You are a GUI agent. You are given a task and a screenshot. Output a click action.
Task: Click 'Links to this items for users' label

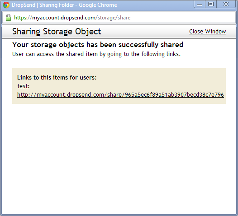57,77
